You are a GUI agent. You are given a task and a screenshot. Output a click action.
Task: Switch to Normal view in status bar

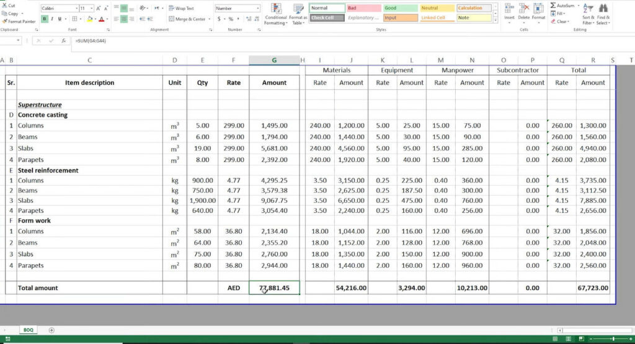[x=555, y=339]
